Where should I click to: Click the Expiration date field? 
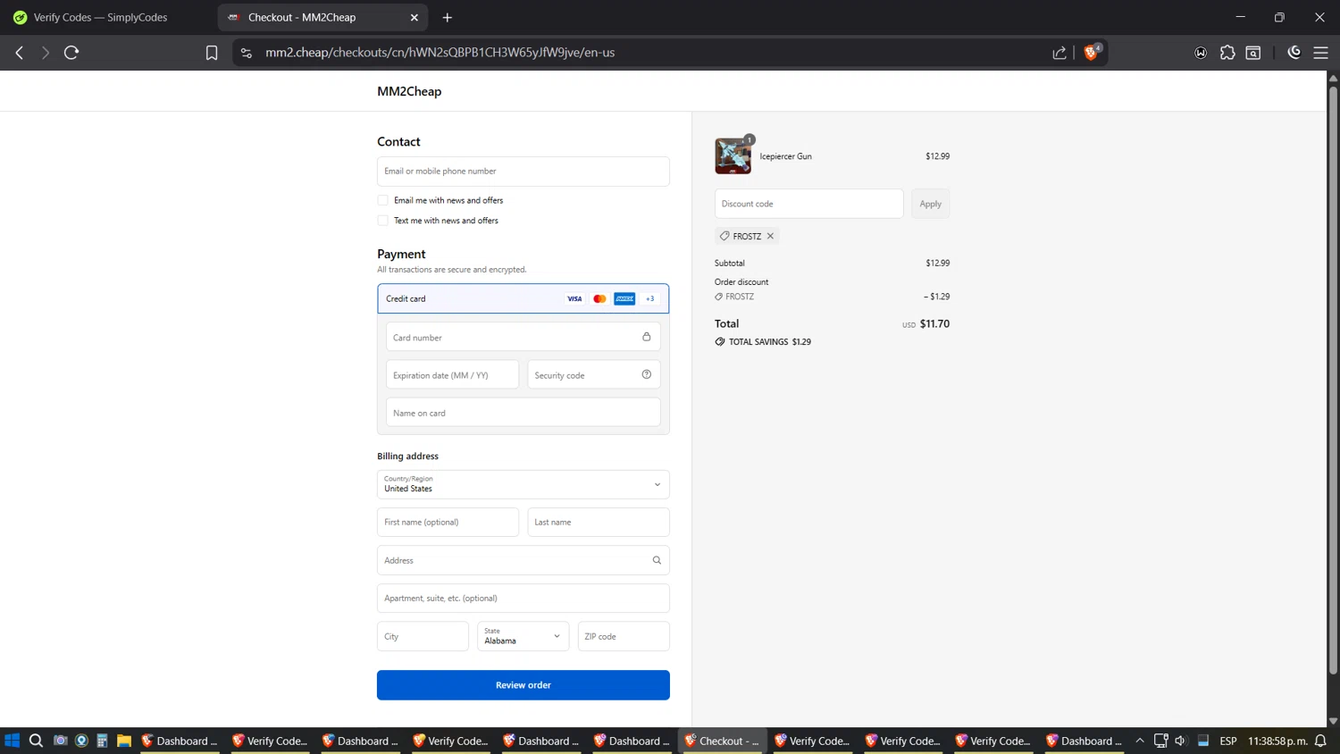coord(452,375)
